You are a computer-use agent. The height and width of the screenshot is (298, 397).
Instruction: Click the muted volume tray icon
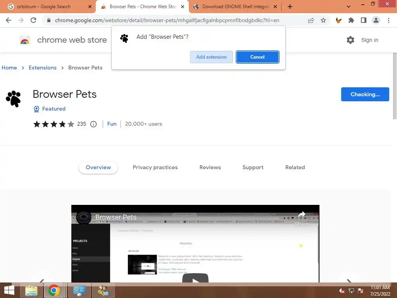tap(342, 291)
